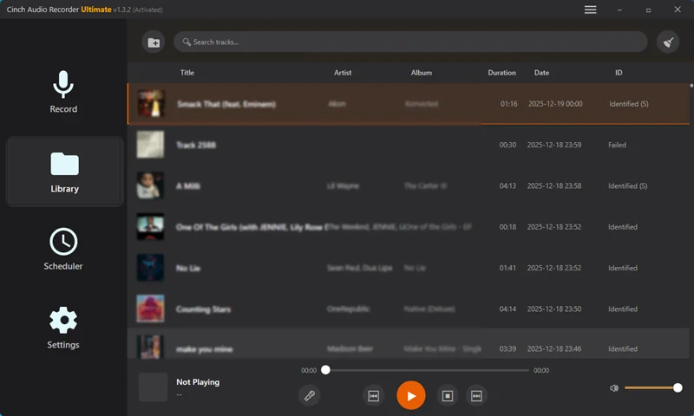Click the Failed status for Track 2588
This screenshot has height=416, width=694.
pos(617,145)
